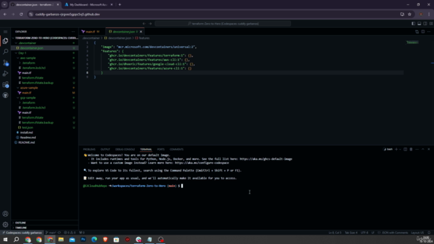Toggle the primary side bar
Viewport: 434px width, 244px height.
[x=413, y=24]
